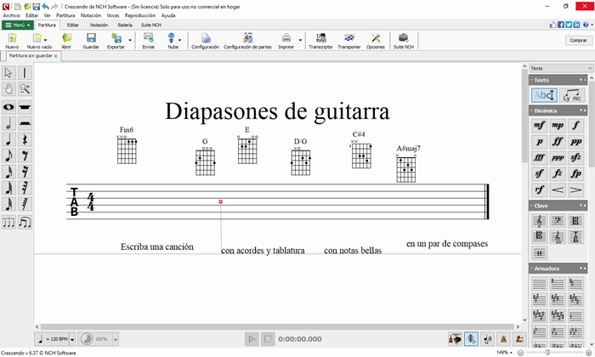595x357 pixels.
Task: Open the Reproducción menu
Action: coord(140,15)
